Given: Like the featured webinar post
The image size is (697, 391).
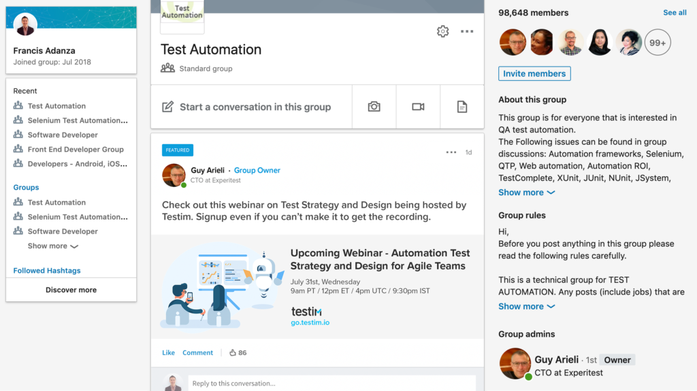Looking at the screenshot, I should (x=168, y=352).
